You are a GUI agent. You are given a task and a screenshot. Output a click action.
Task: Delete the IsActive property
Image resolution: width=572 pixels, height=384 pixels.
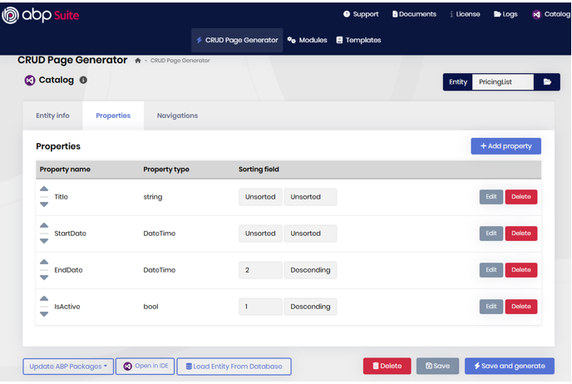click(x=521, y=307)
